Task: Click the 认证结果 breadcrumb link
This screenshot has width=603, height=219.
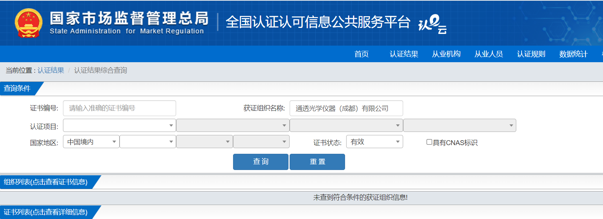Action: (51, 70)
